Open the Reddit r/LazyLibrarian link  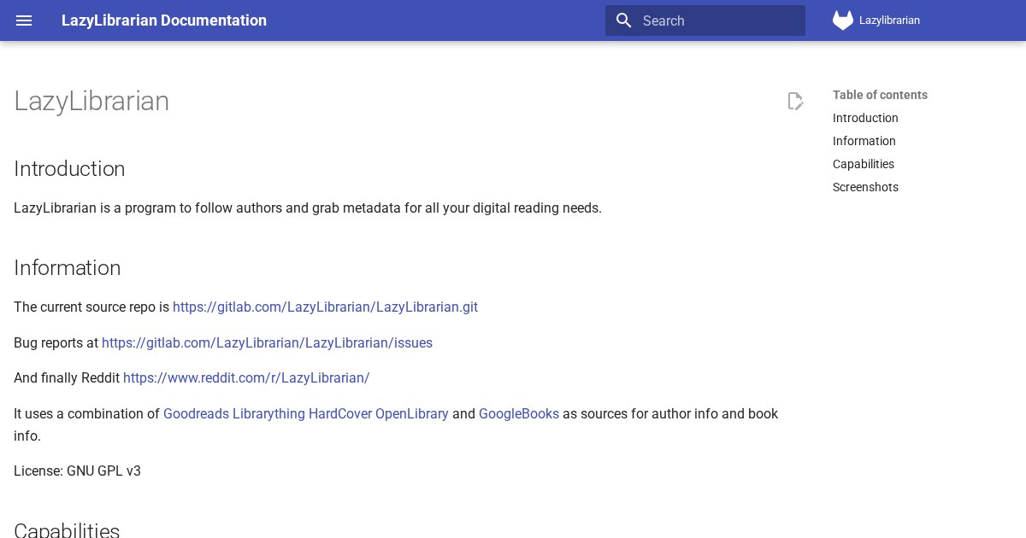coord(246,377)
